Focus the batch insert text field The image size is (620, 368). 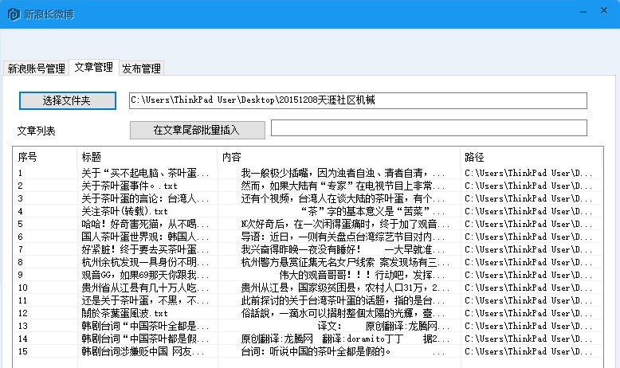pyautogui.click(x=429, y=128)
